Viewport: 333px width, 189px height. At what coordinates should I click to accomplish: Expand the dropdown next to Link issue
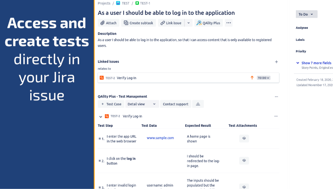(189, 23)
